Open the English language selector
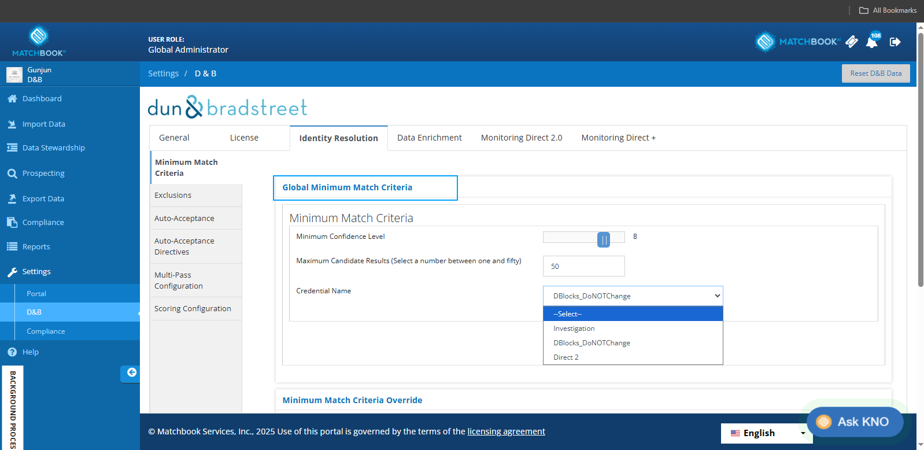Screen dimensions: 924x450 coord(767,433)
